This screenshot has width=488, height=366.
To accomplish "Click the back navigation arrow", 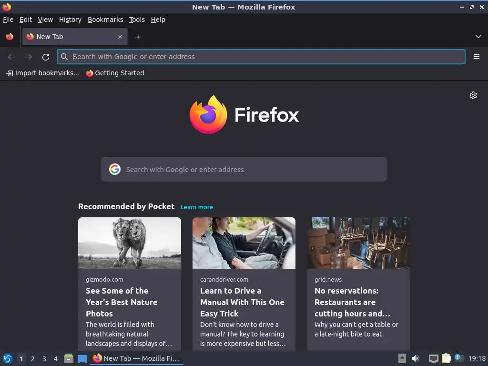I will [11, 57].
